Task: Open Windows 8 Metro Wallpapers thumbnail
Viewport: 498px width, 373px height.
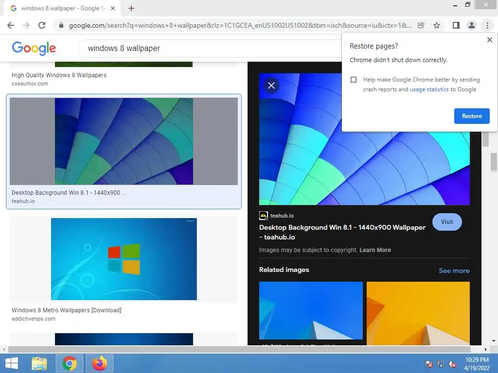Action: [x=124, y=259]
